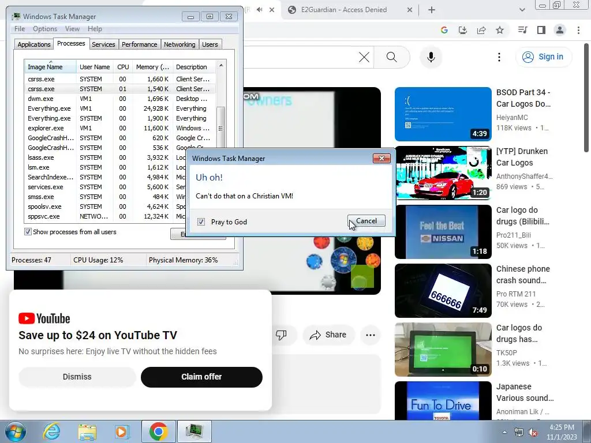
Task: Click the Chrome taskbar icon
Action: click(x=158, y=431)
